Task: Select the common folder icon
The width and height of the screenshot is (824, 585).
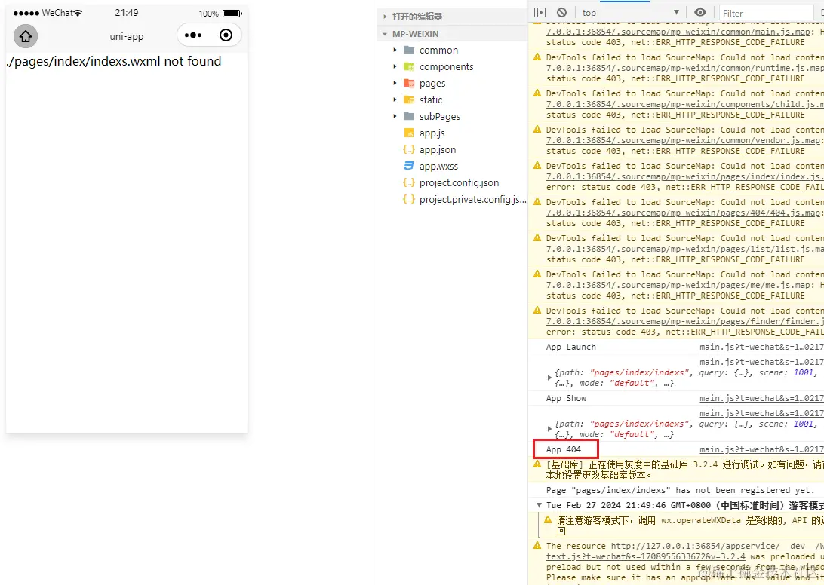Action: pos(409,50)
